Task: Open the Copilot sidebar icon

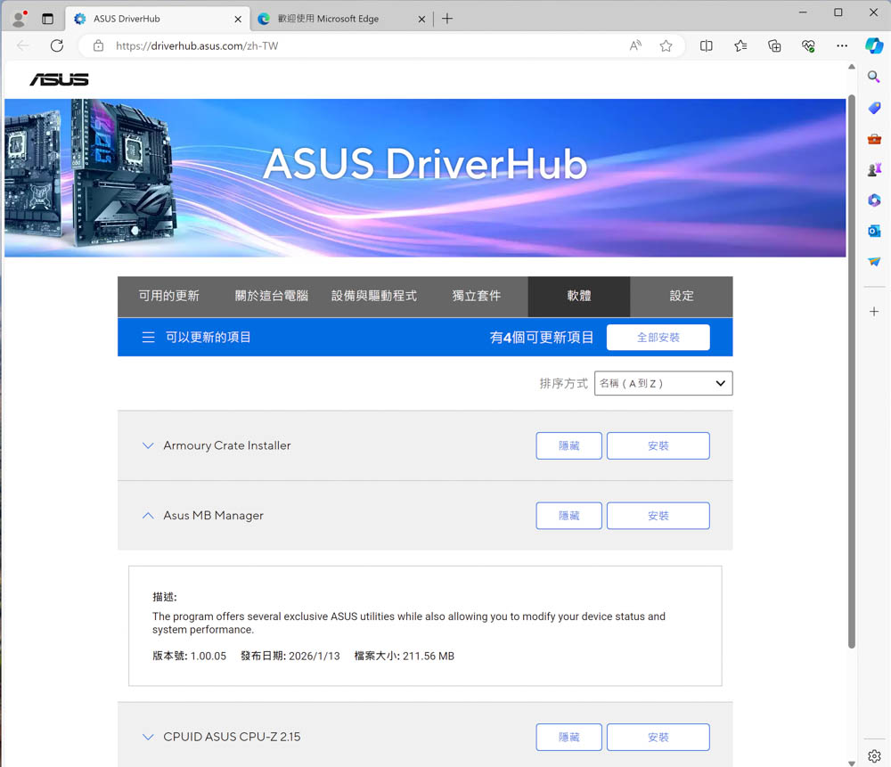Action: (x=874, y=45)
